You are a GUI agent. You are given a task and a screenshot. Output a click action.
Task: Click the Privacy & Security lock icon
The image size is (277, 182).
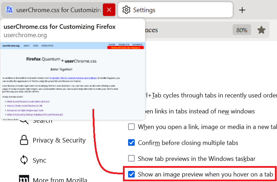point(24,140)
